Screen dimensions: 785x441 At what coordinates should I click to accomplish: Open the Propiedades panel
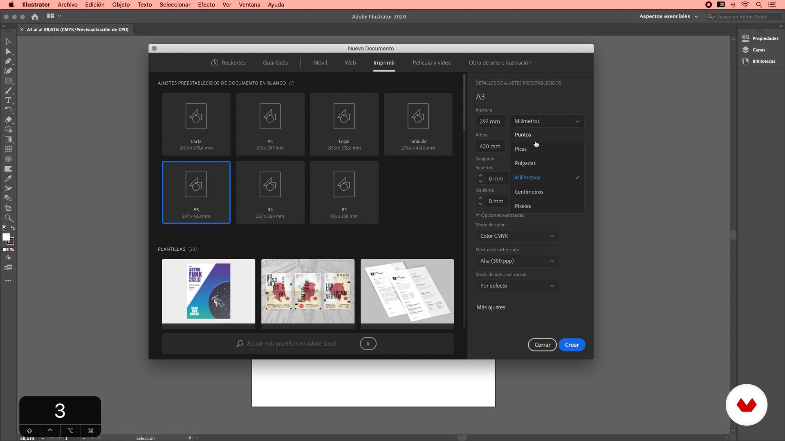coord(760,38)
